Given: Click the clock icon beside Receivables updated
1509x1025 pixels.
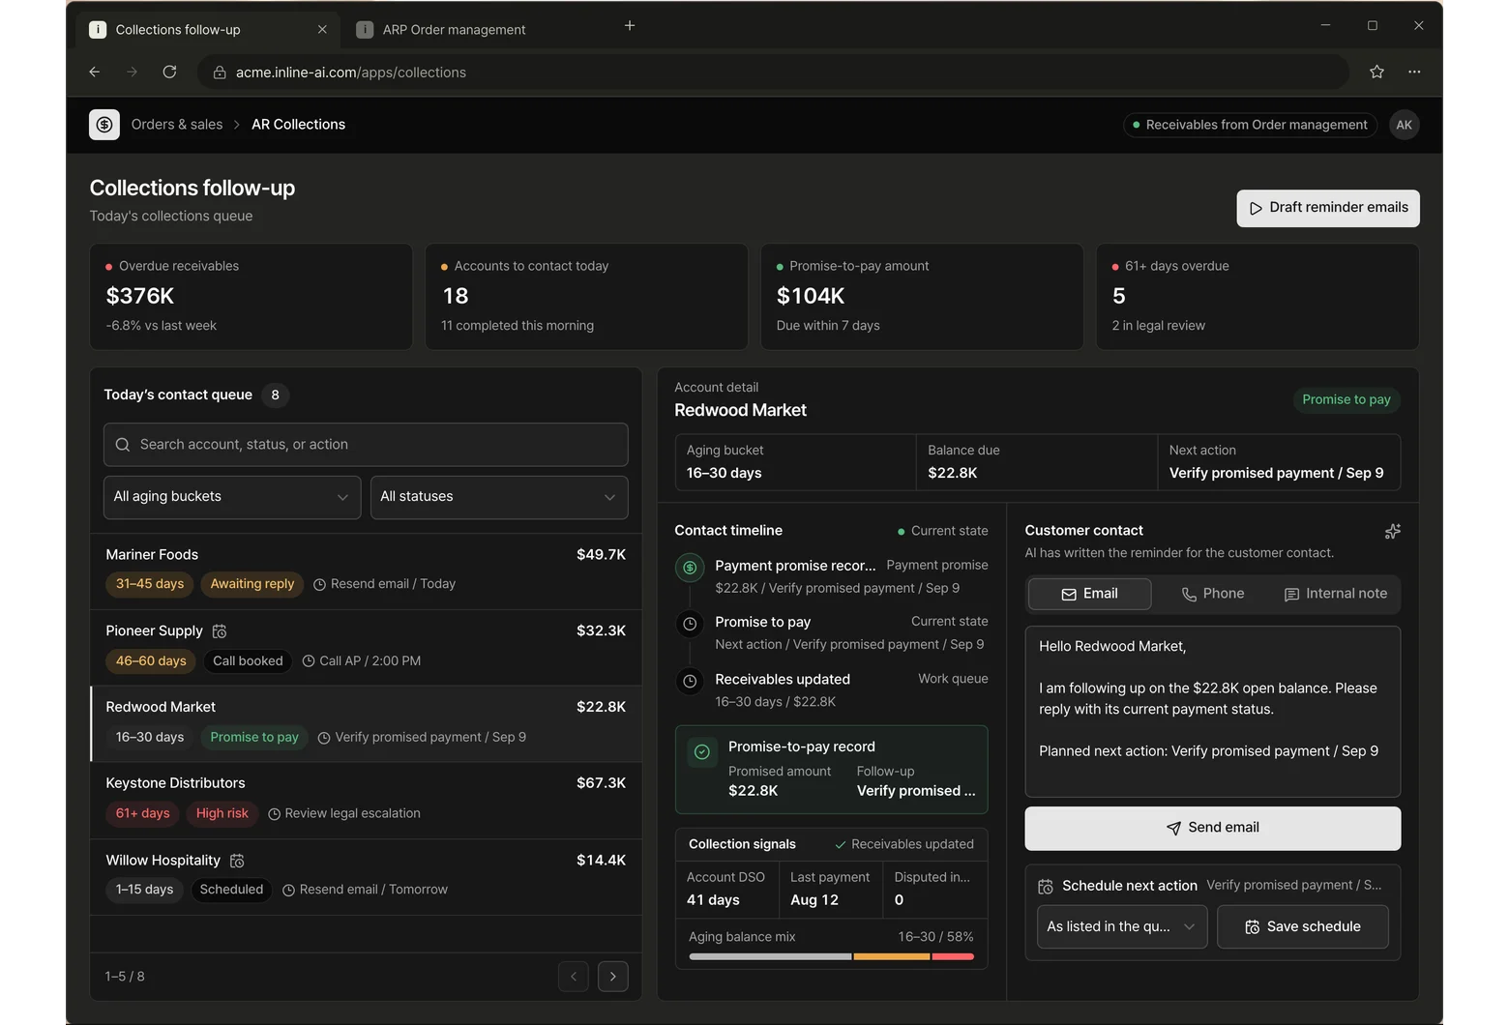Looking at the screenshot, I should [x=690, y=681].
